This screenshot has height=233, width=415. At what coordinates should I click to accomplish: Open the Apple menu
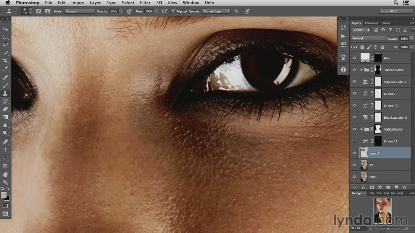[8, 3]
